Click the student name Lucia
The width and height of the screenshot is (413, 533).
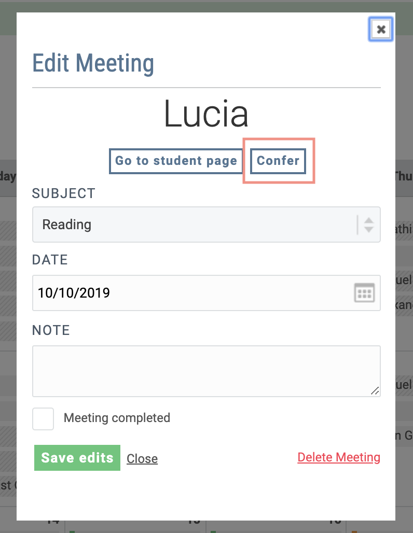(x=206, y=115)
